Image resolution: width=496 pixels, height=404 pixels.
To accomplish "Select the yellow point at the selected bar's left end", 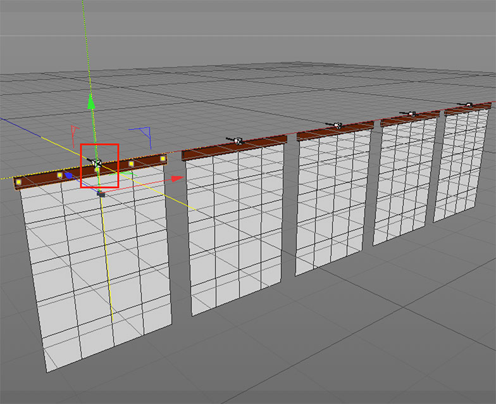I will pyautogui.click(x=19, y=182).
